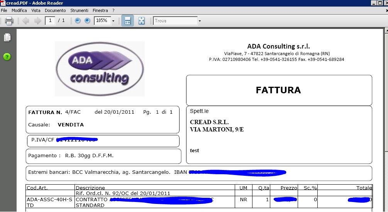Maximize the Adobe Reader window

[x=380, y=3]
